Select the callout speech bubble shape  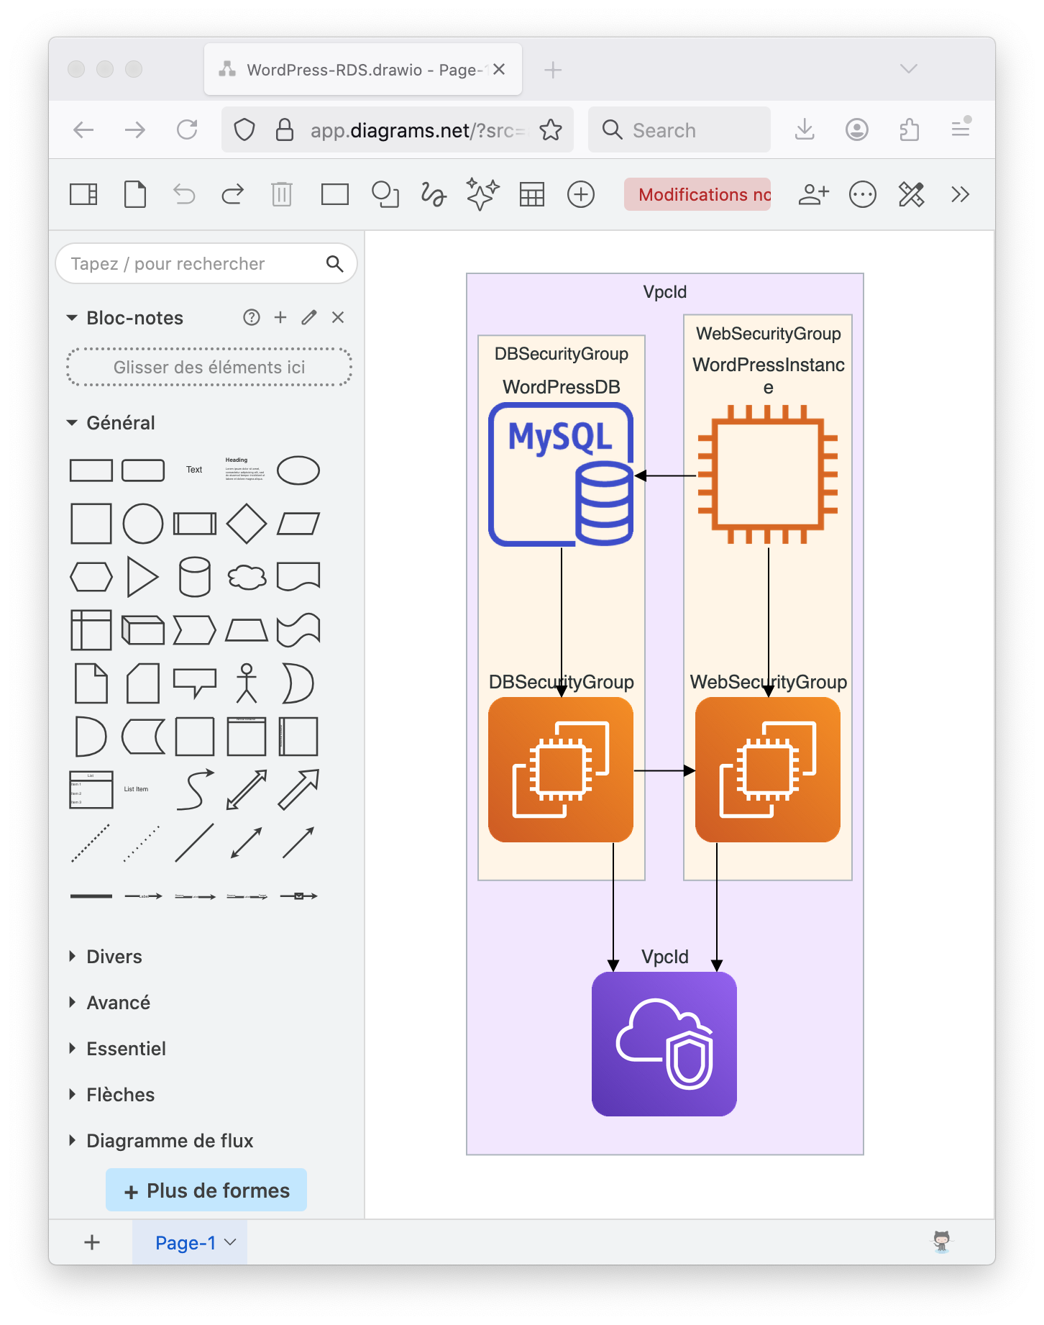tap(195, 683)
